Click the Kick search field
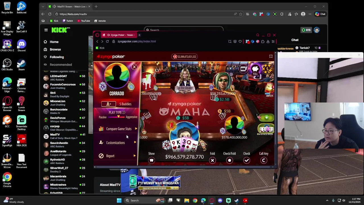The height and width of the screenshot is (205, 364). tap(183, 30)
